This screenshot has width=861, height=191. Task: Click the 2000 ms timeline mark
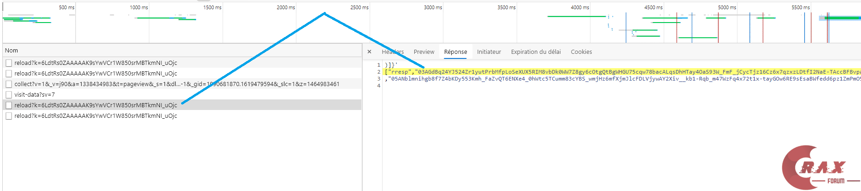[286, 7]
